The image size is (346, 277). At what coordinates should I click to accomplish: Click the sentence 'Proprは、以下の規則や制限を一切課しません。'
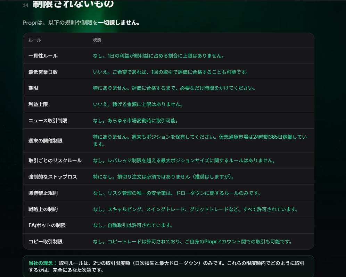(x=81, y=23)
